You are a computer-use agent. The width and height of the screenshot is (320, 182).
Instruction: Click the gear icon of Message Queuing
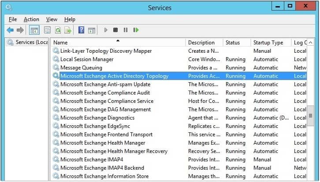click(56, 67)
